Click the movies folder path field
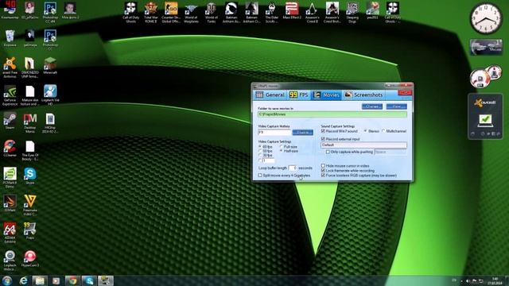 [x=332, y=114]
